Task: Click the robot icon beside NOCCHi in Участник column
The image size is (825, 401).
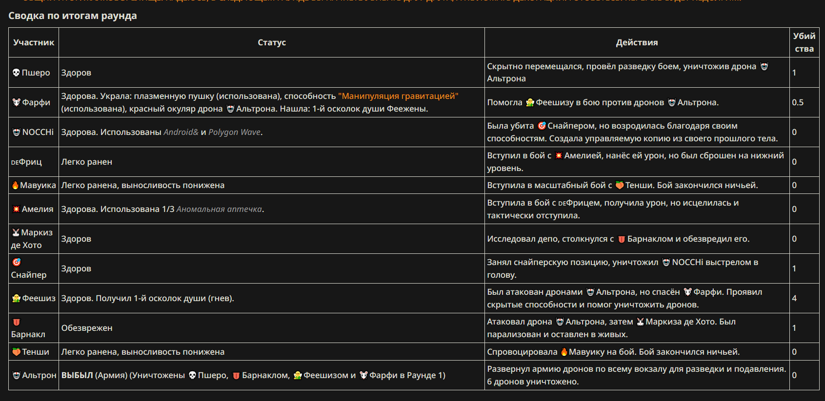Action: [x=17, y=132]
